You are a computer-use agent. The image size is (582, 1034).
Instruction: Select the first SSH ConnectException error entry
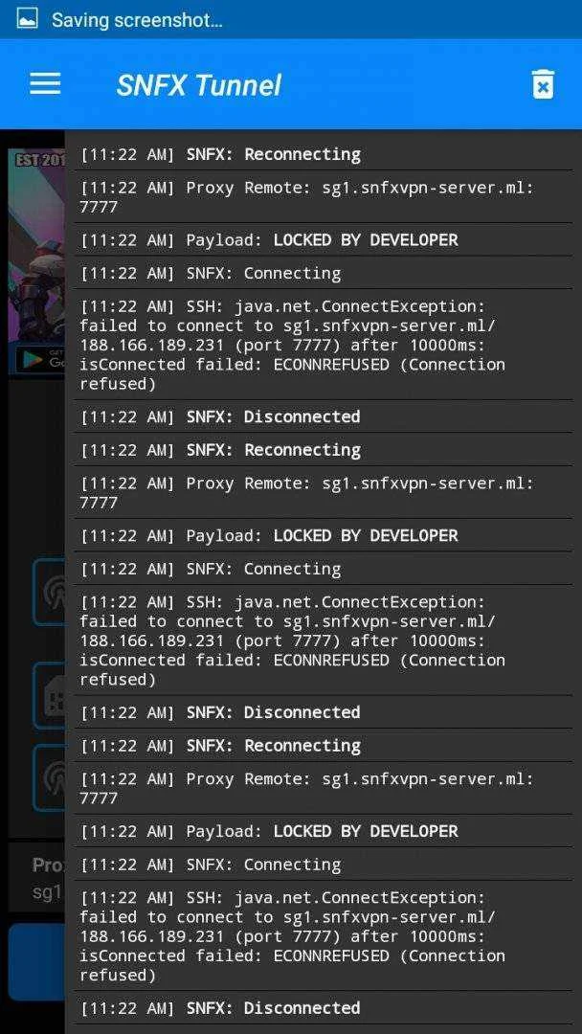coord(323,345)
